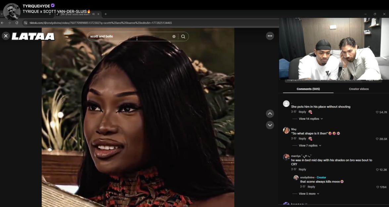Click the TikTok search input field
The image size is (389, 207).
click(129, 36)
